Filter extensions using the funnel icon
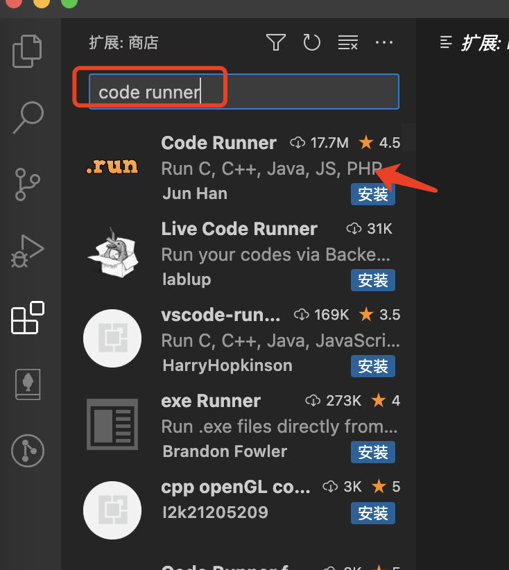Image resolution: width=509 pixels, height=570 pixels. [x=276, y=43]
